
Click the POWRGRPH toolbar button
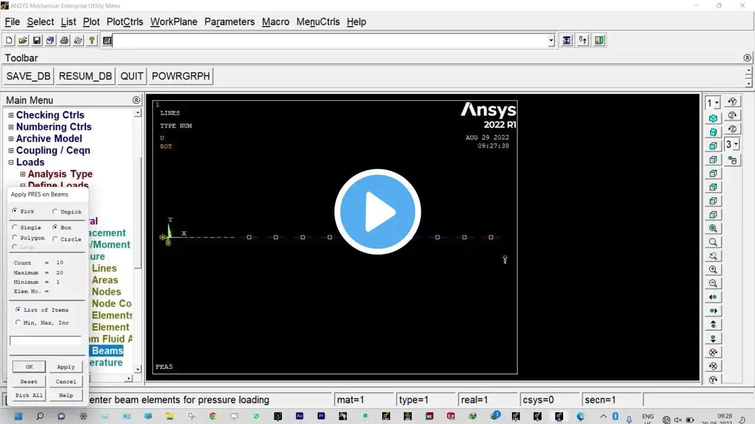click(180, 77)
